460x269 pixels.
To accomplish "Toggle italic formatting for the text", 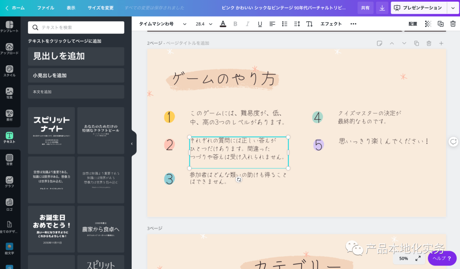I will click(247, 24).
